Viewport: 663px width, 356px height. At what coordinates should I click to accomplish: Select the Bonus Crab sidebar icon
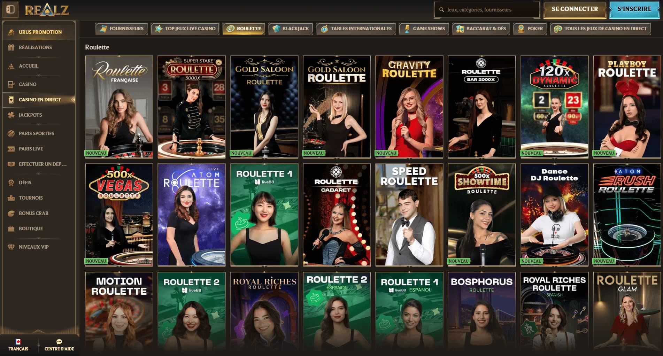(11, 213)
